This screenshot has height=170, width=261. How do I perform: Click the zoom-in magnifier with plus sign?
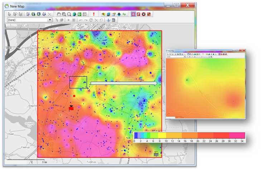[64, 14]
